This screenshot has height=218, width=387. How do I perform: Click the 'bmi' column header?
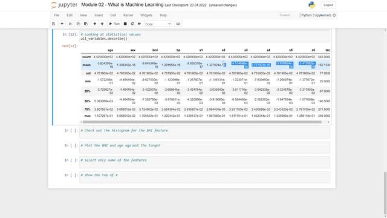[x=155, y=50]
